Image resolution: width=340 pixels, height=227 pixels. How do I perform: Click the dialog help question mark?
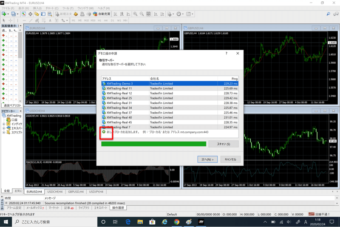pos(227,53)
